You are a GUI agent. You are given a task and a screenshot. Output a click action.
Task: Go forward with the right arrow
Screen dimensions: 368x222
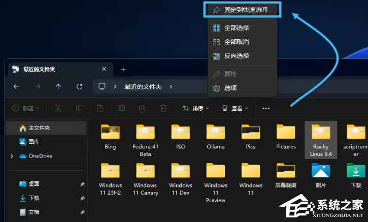coord(38,87)
